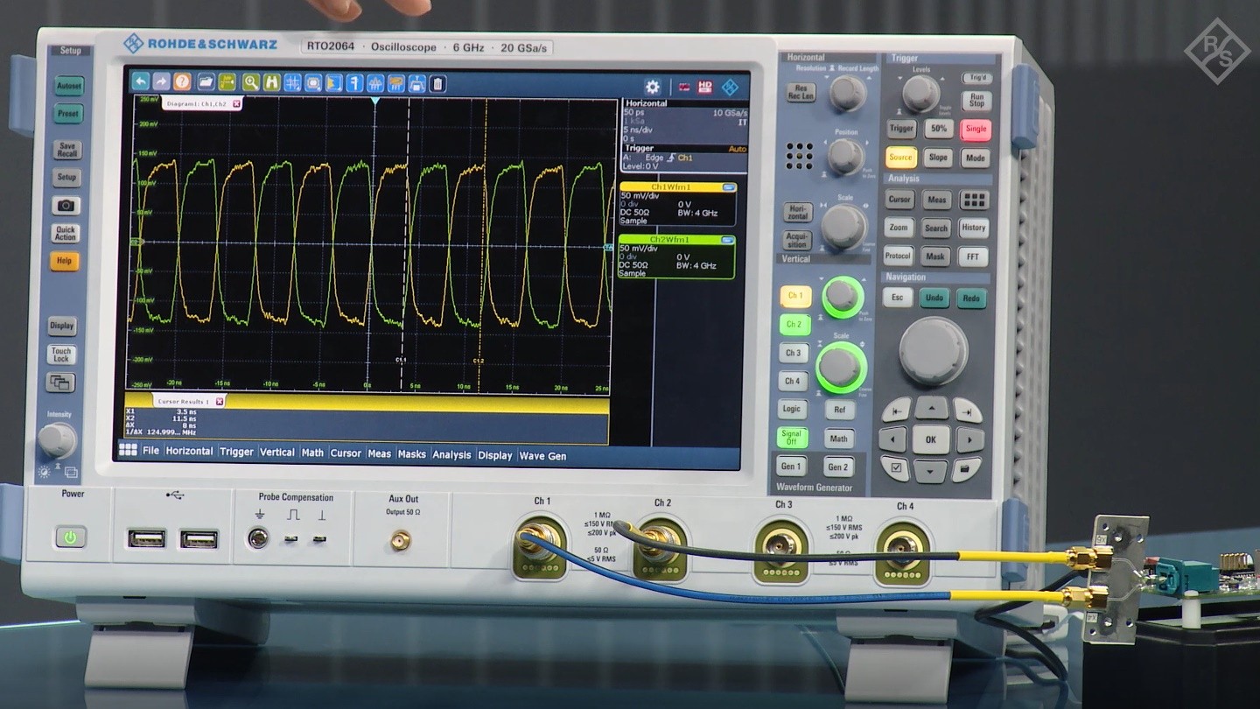Screen dimensions: 1260x709
Task: Tap the folder key below right arrow
Action: click(x=965, y=469)
